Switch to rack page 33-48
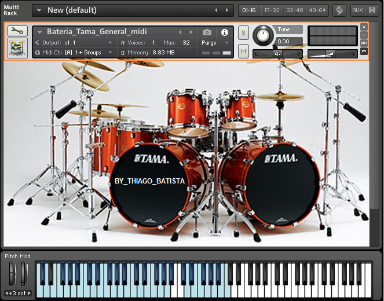Image resolution: width=384 pixels, height=301 pixels. (295, 10)
